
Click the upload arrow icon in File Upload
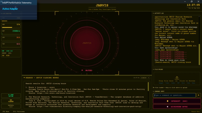pyautogui.click(x=177, y=78)
